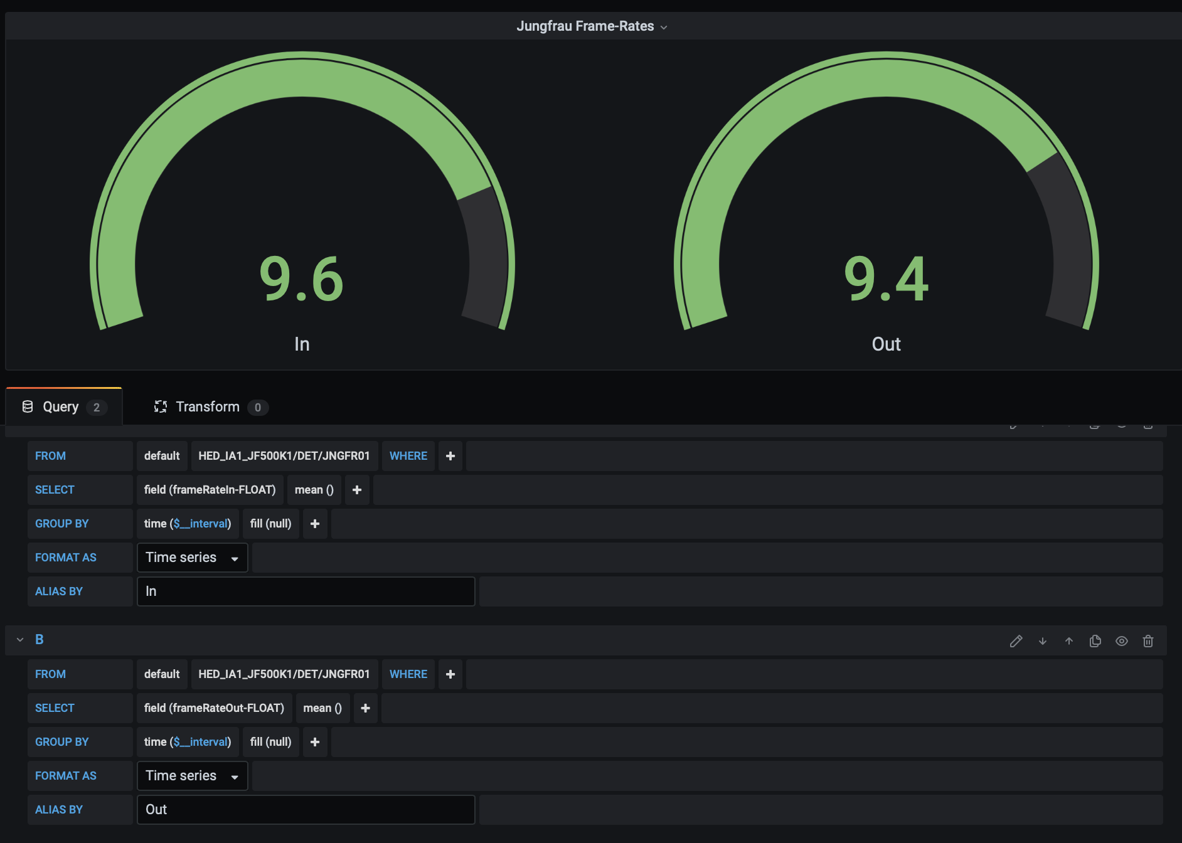1182x843 pixels.
Task: Click the pencil edit icon for query B
Action: point(1016,641)
